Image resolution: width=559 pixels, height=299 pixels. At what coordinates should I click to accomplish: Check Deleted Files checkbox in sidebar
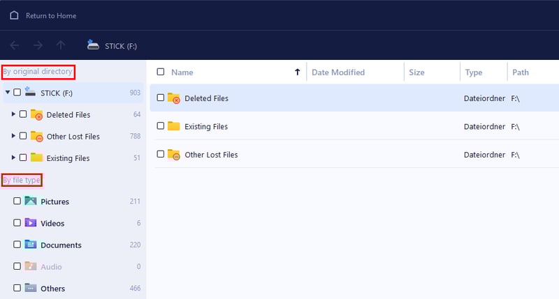click(23, 114)
